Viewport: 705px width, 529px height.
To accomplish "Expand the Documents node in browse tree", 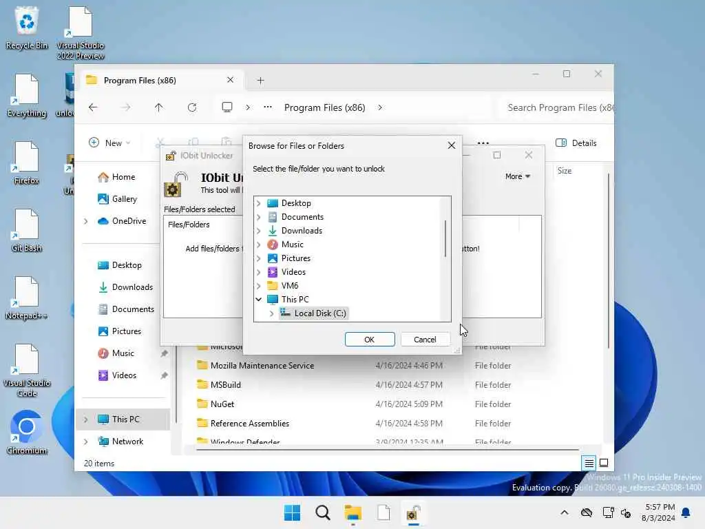I will [259, 217].
